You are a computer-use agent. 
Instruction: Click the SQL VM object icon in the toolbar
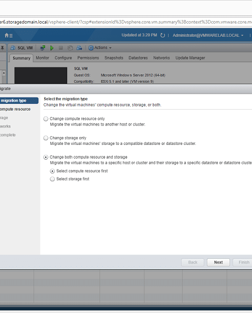13,48
